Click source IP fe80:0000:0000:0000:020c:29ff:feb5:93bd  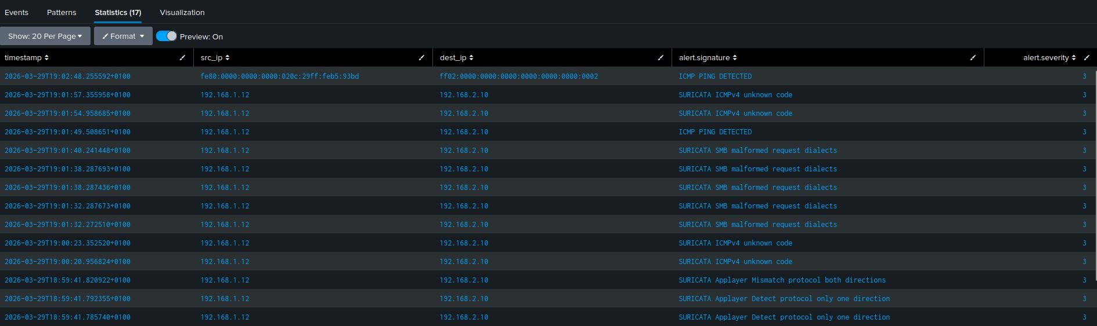(x=280, y=76)
